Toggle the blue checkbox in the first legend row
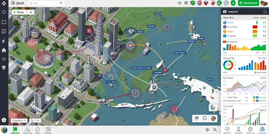This screenshot has height=134, width=269. [257, 97]
